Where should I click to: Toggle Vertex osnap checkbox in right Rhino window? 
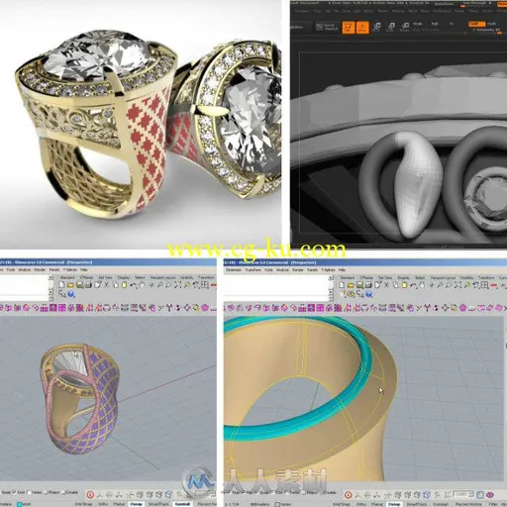click(288, 493)
